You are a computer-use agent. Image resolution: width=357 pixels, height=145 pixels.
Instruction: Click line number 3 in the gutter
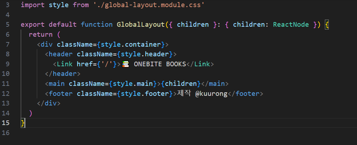point(8,5)
